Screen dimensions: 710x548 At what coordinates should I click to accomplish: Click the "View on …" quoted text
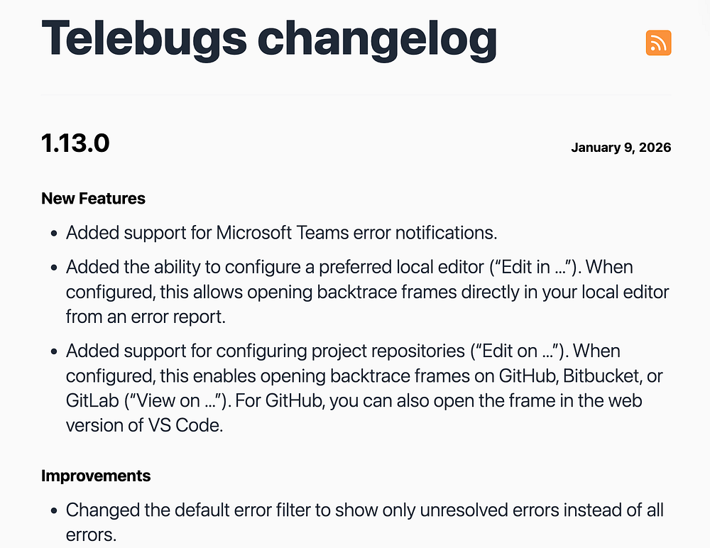tap(179, 401)
